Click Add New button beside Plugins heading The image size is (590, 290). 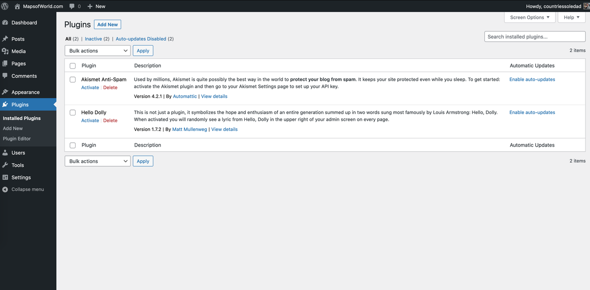(x=107, y=24)
